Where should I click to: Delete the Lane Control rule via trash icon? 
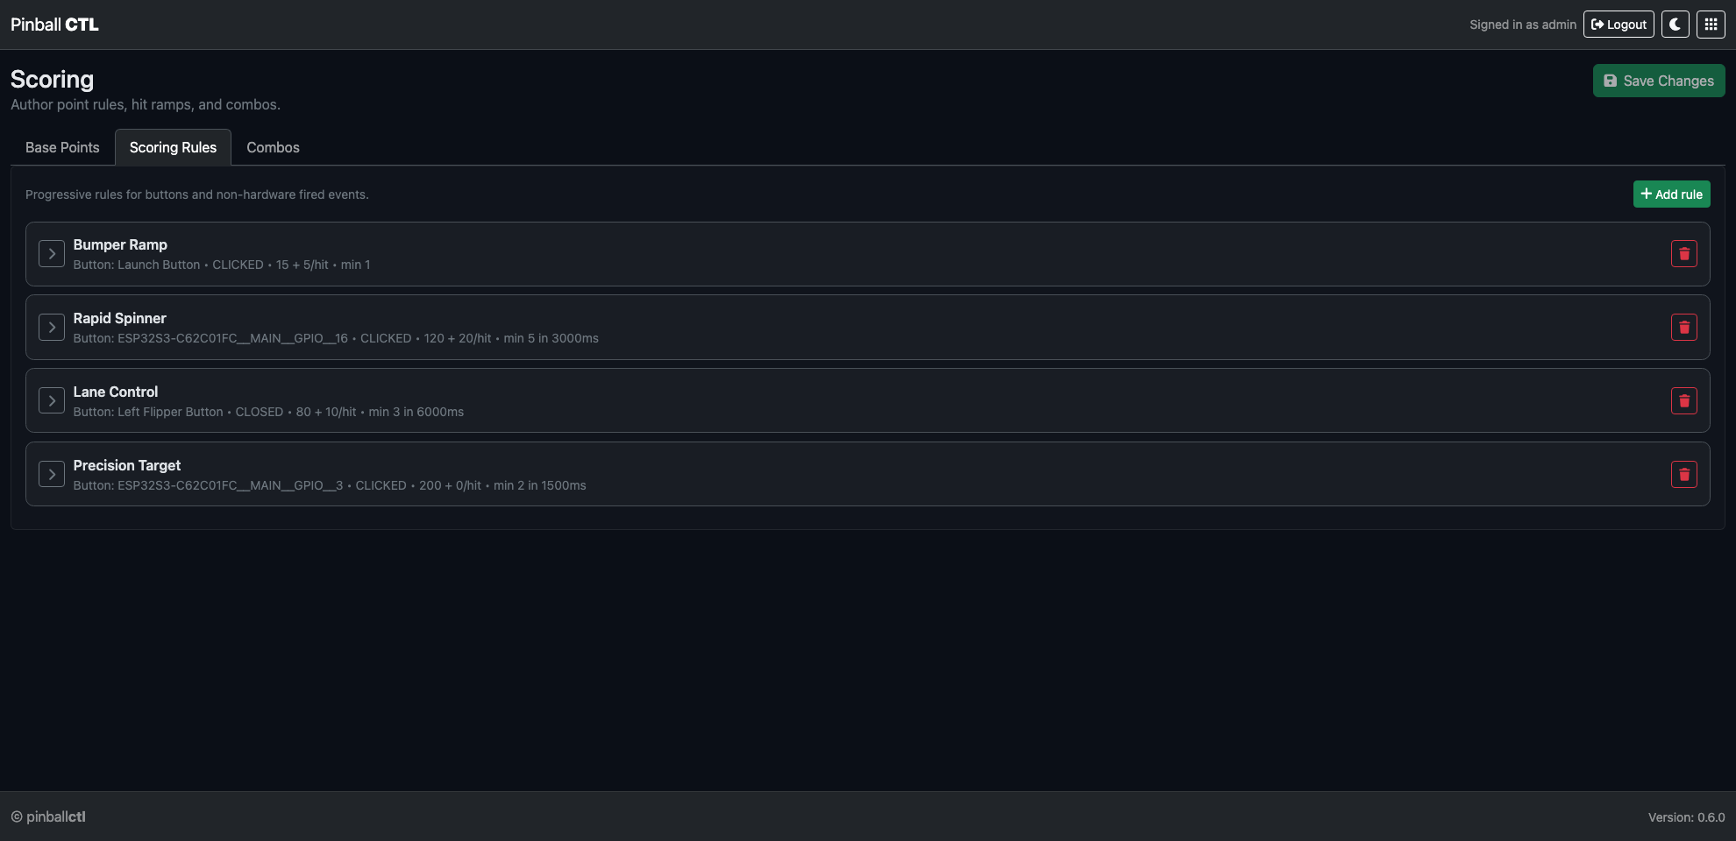coord(1683,400)
